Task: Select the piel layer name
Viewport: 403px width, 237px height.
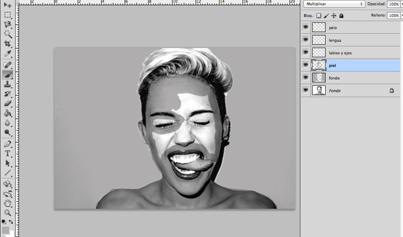Action: point(332,65)
